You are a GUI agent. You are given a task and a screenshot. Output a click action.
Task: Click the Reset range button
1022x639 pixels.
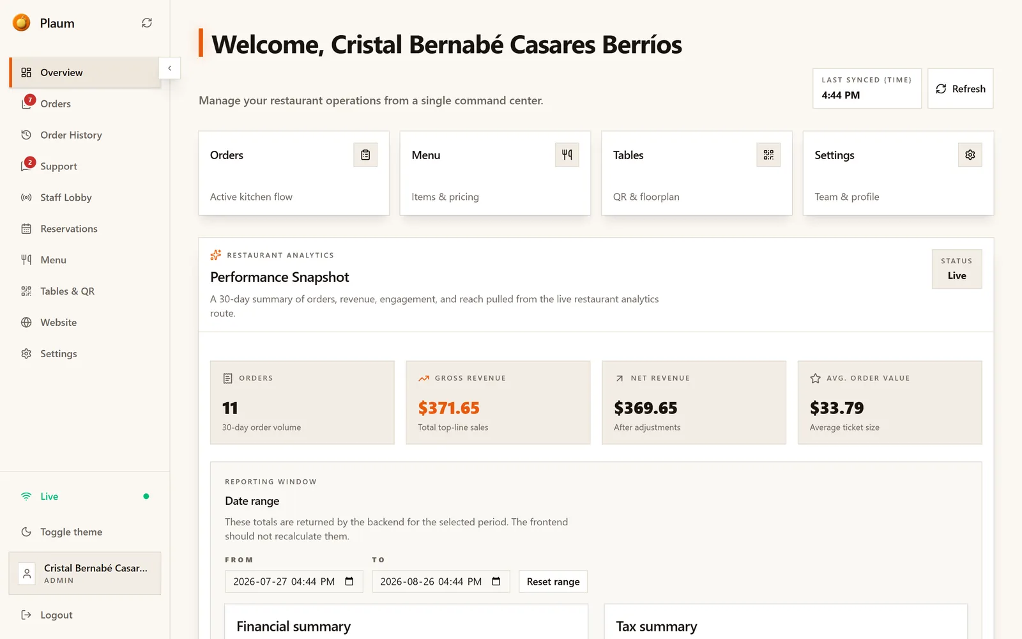553,581
